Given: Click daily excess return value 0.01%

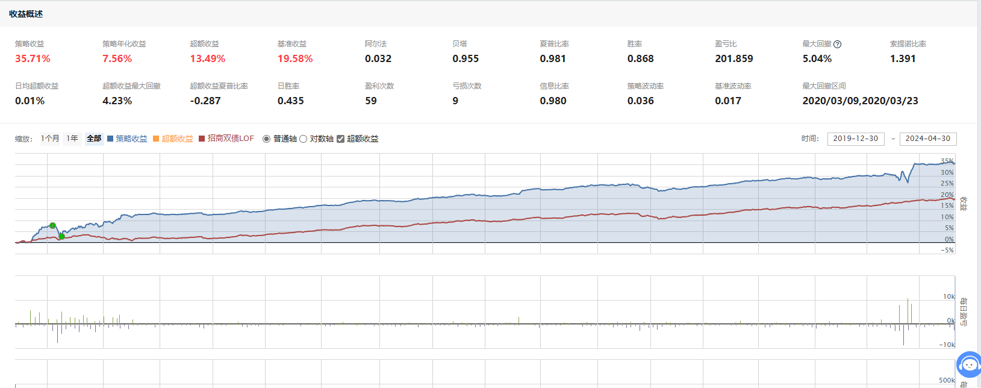Looking at the screenshot, I should [x=30, y=101].
